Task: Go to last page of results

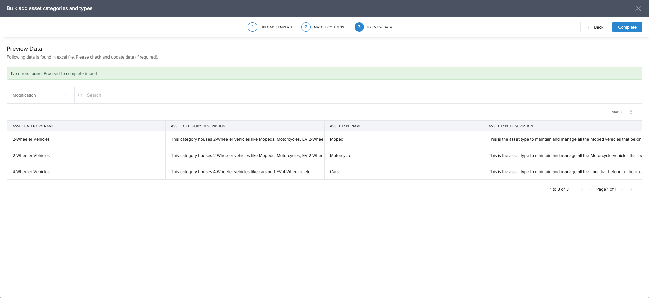Action: pyautogui.click(x=631, y=189)
